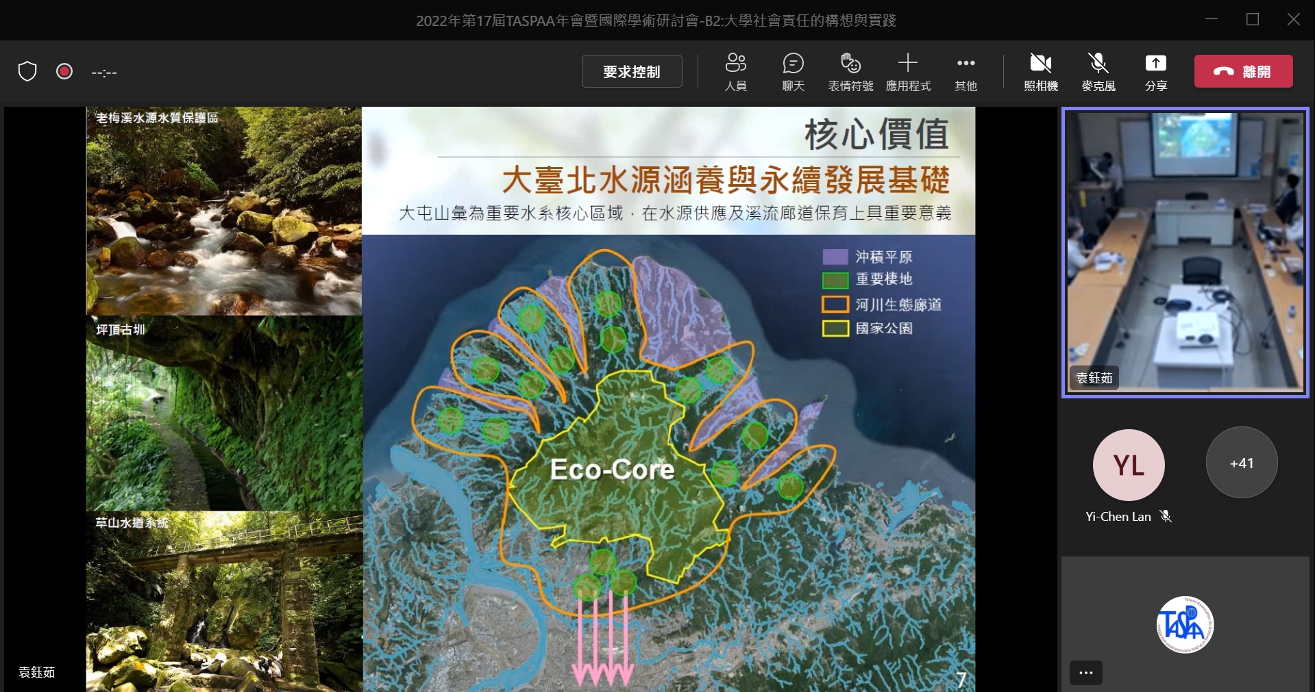1315x692 pixels.
Task: Select the 袁鈺茹 conference room video tile
Action: click(1185, 252)
